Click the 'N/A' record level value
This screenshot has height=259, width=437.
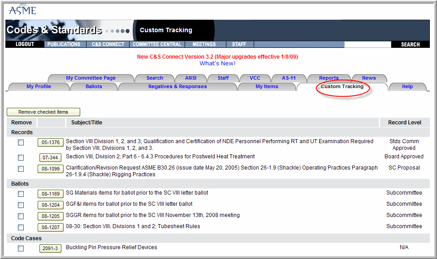(404, 247)
